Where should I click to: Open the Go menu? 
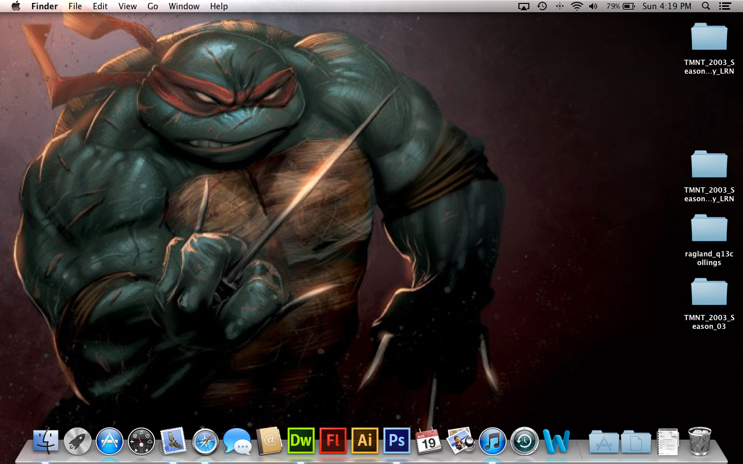pyautogui.click(x=153, y=6)
